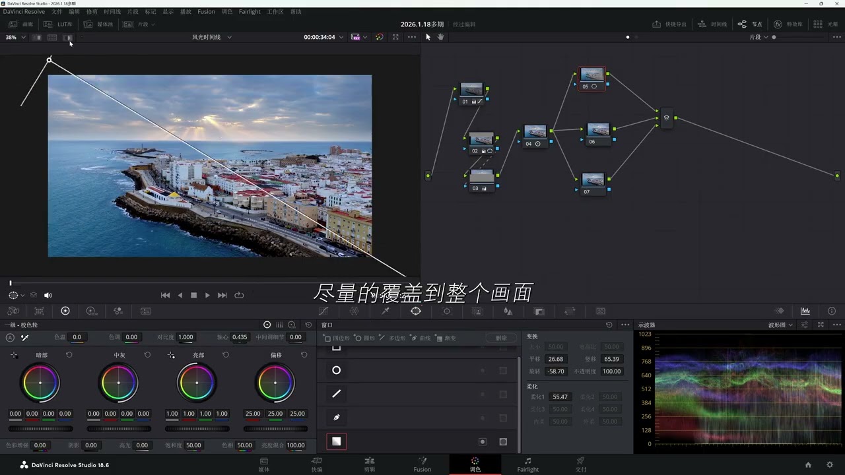Open the Color Match palette
This screenshot has width=845, height=475.
[39, 311]
